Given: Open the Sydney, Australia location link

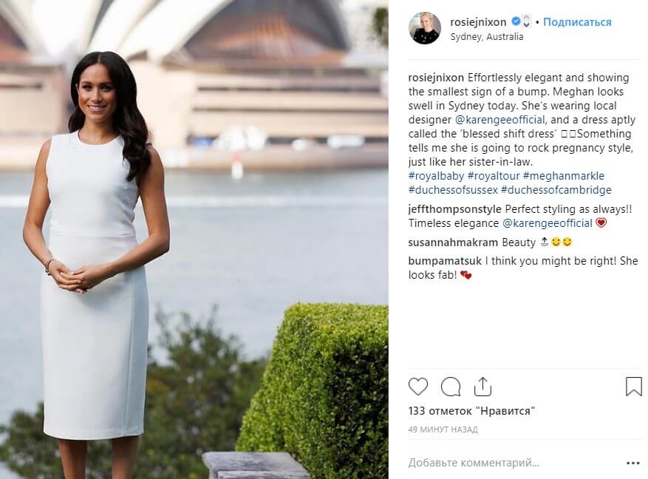Looking at the screenshot, I should pyautogui.click(x=486, y=37).
